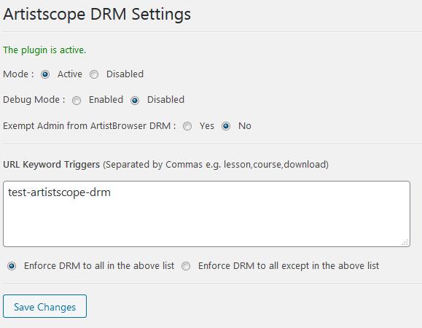
Task: Click inside the URL Keyword Triggers textarea
Action: (x=207, y=214)
